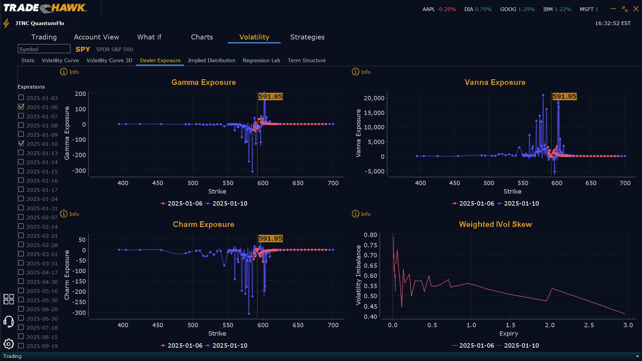
Task: Check the 2025-01-03 expiration
Action: (x=21, y=98)
